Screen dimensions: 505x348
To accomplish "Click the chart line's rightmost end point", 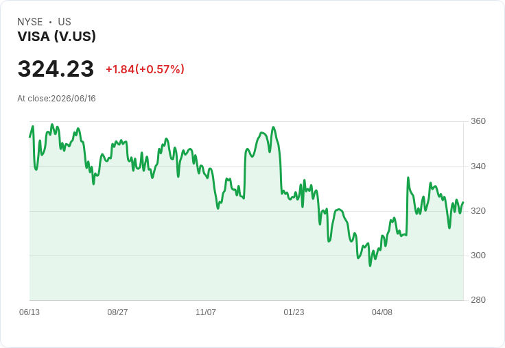I will coord(463,202).
